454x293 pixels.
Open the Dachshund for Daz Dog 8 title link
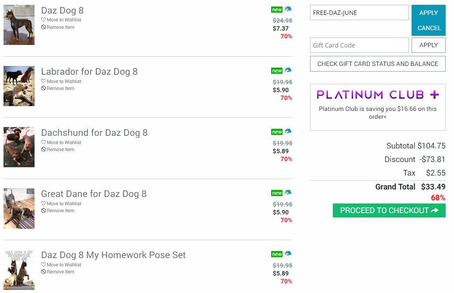pyautogui.click(x=94, y=133)
